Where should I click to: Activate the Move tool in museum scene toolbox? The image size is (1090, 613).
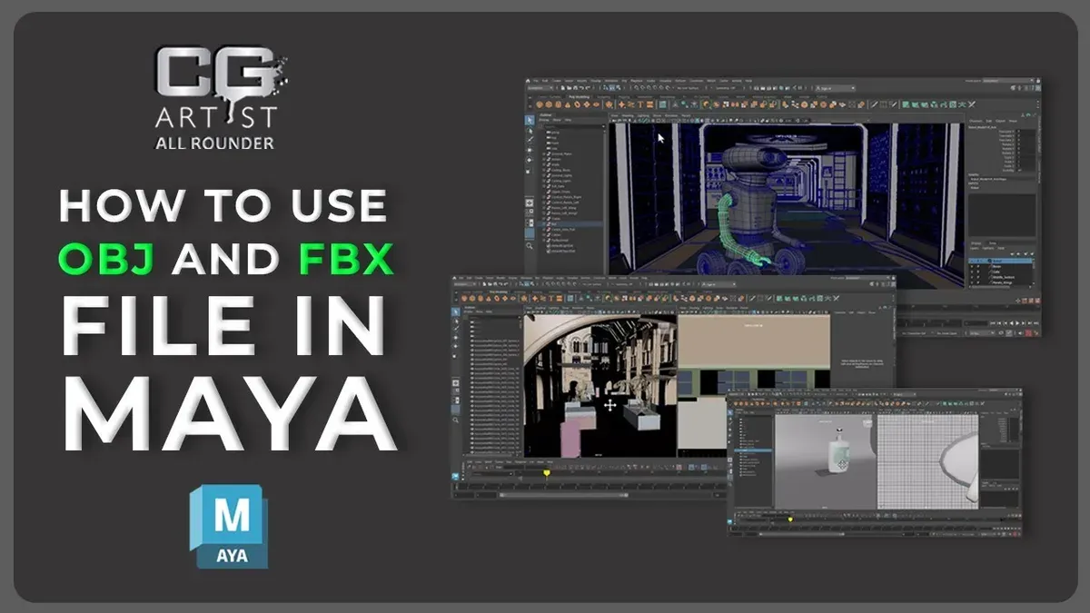pyautogui.click(x=455, y=338)
